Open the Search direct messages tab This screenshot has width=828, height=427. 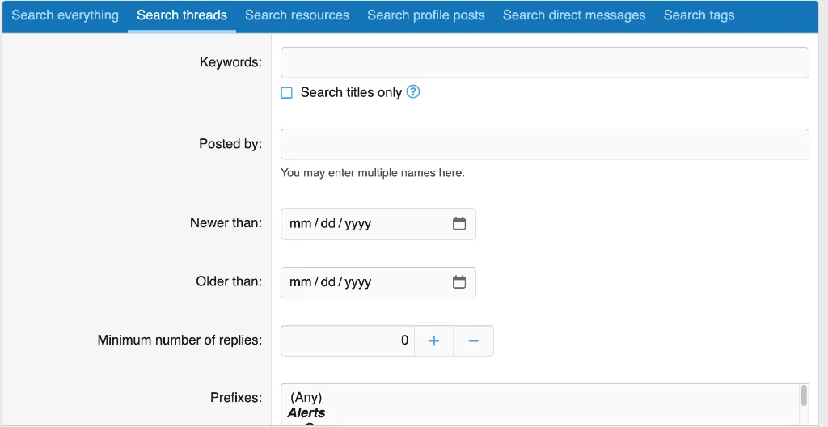(574, 15)
